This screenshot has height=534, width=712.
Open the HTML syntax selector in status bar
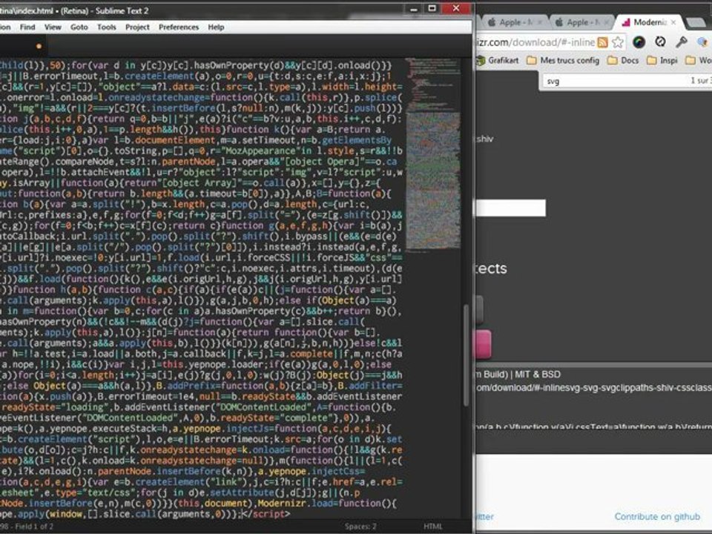[x=432, y=527]
